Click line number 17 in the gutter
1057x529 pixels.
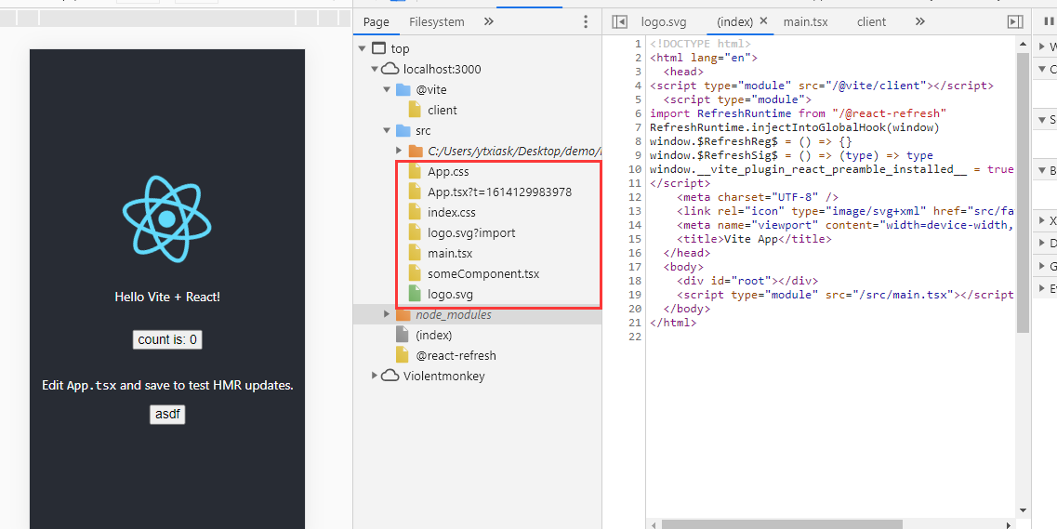[637, 267]
